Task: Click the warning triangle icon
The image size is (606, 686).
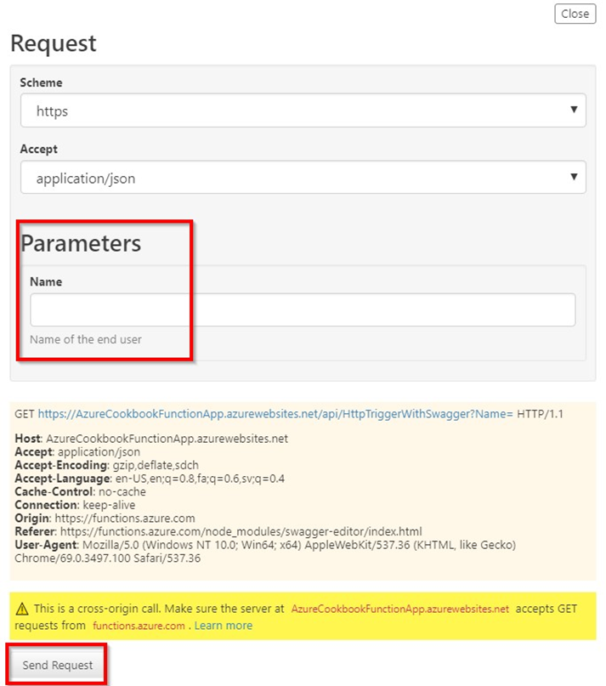Action: pos(21,609)
